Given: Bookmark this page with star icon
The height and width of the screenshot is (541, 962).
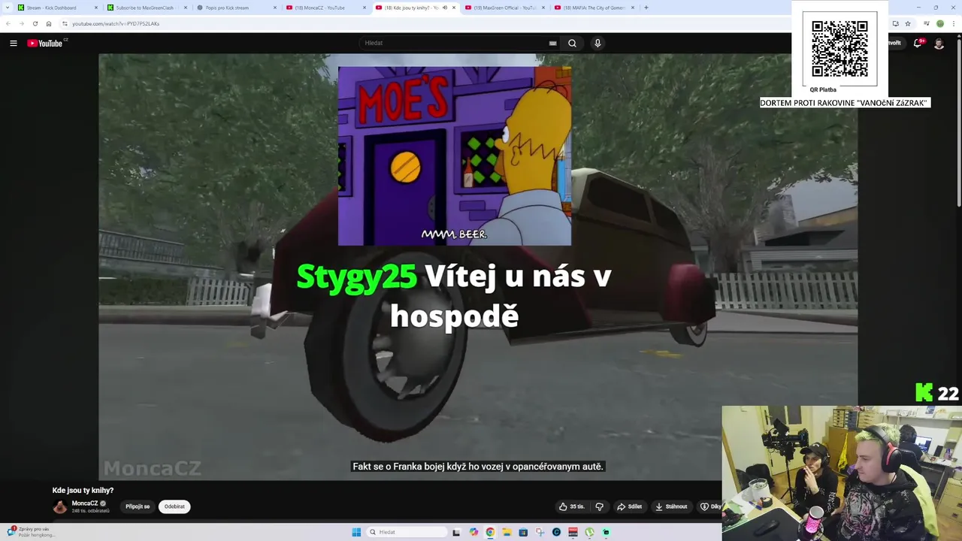Looking at the screenshot, I should (908, 23).
